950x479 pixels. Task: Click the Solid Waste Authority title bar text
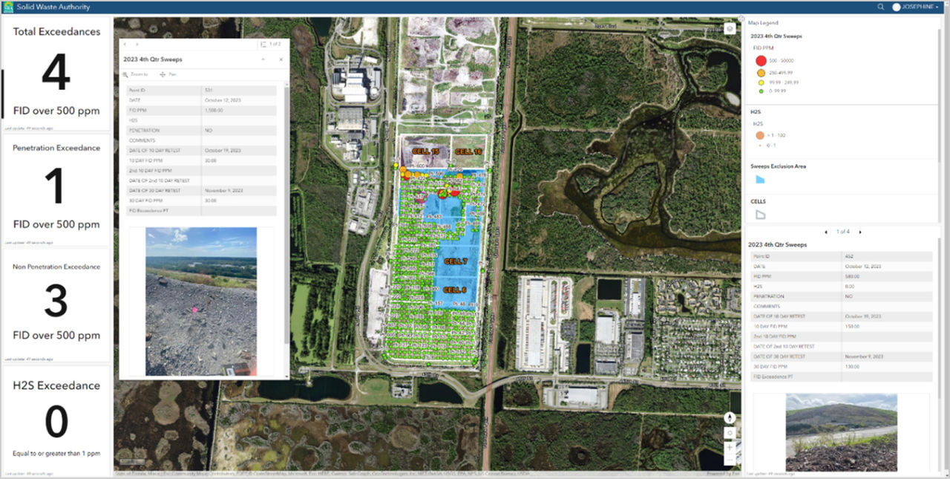pos(51,7)
